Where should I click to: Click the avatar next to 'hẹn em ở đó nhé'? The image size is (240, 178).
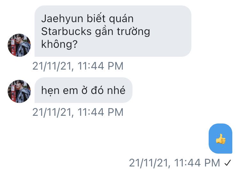click(x=19, y=91)
